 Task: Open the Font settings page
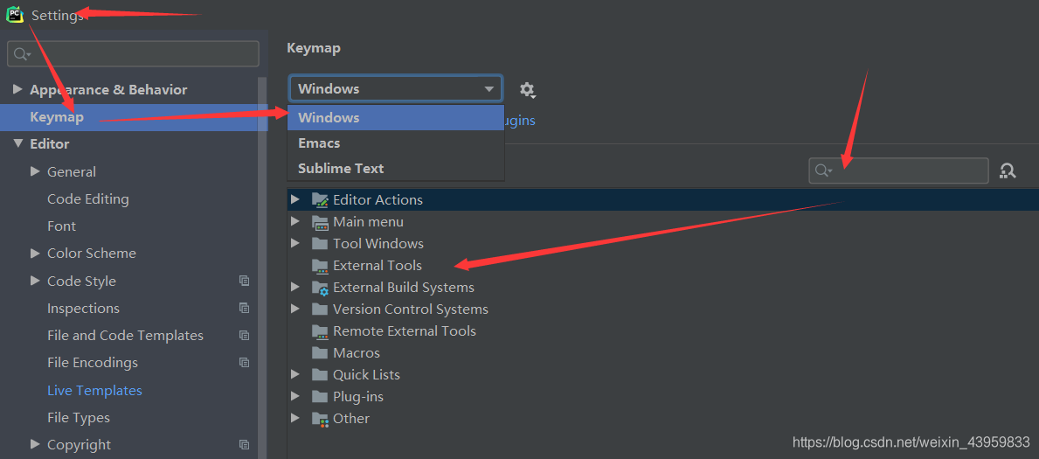(x=62, y=226)
